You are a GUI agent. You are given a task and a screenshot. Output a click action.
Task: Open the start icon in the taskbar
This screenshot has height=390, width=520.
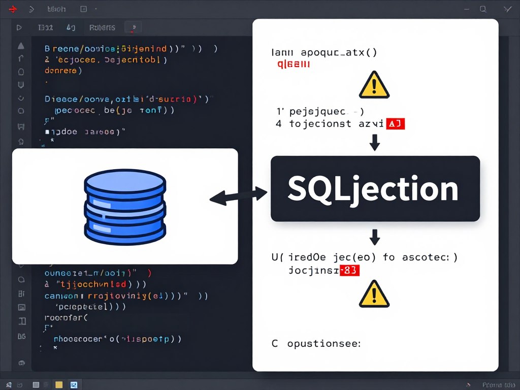tap(9, 385)
